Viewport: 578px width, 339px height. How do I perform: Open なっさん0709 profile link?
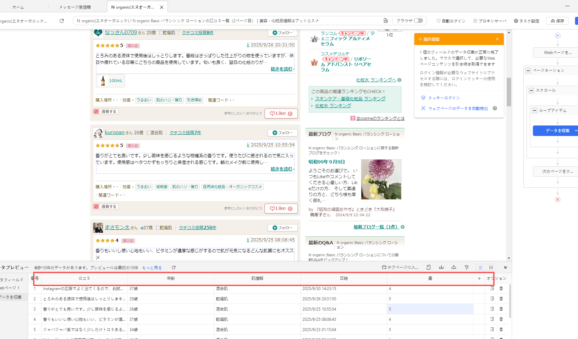click(x=121, y=32)
